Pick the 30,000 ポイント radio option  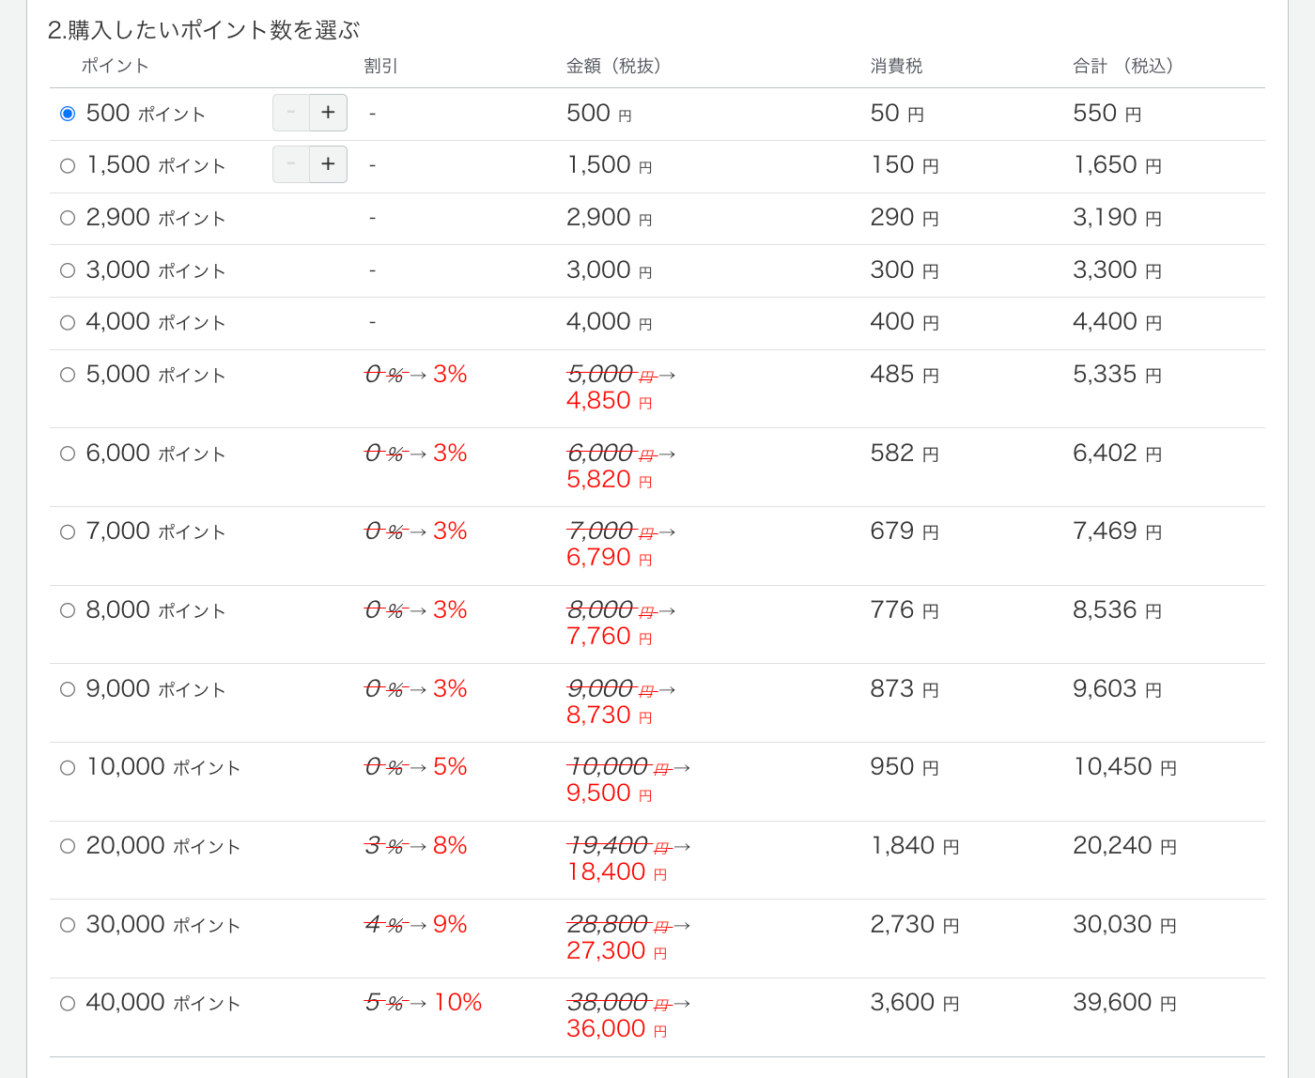(68, 925)
